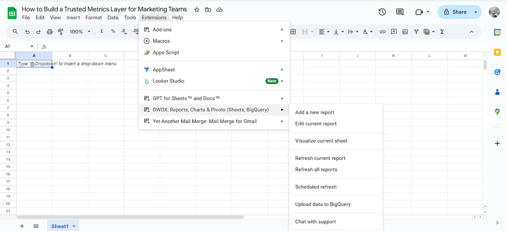
Task: Add a new sheet plus button
Action: (22, 226)
